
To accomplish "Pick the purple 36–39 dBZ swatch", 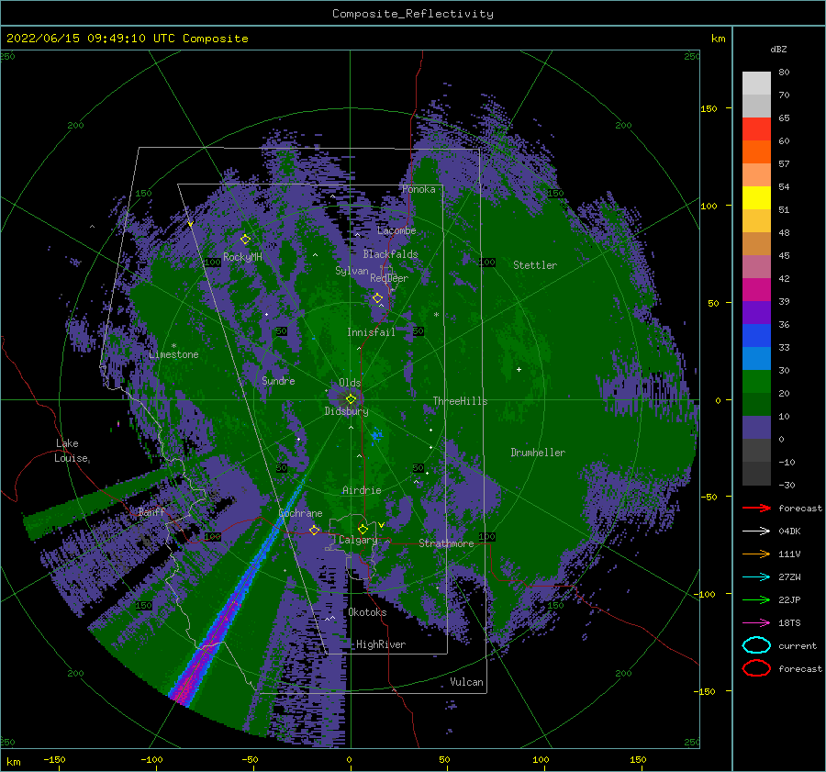I will pyautogui.click(x=756, y=313).
